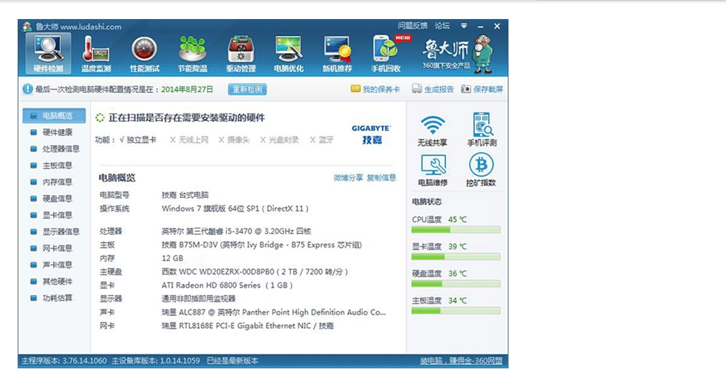Viewport: 726px width, 371px height.
Task: Open the 温度监测 temperature monitor
Action: coord(96,54)
